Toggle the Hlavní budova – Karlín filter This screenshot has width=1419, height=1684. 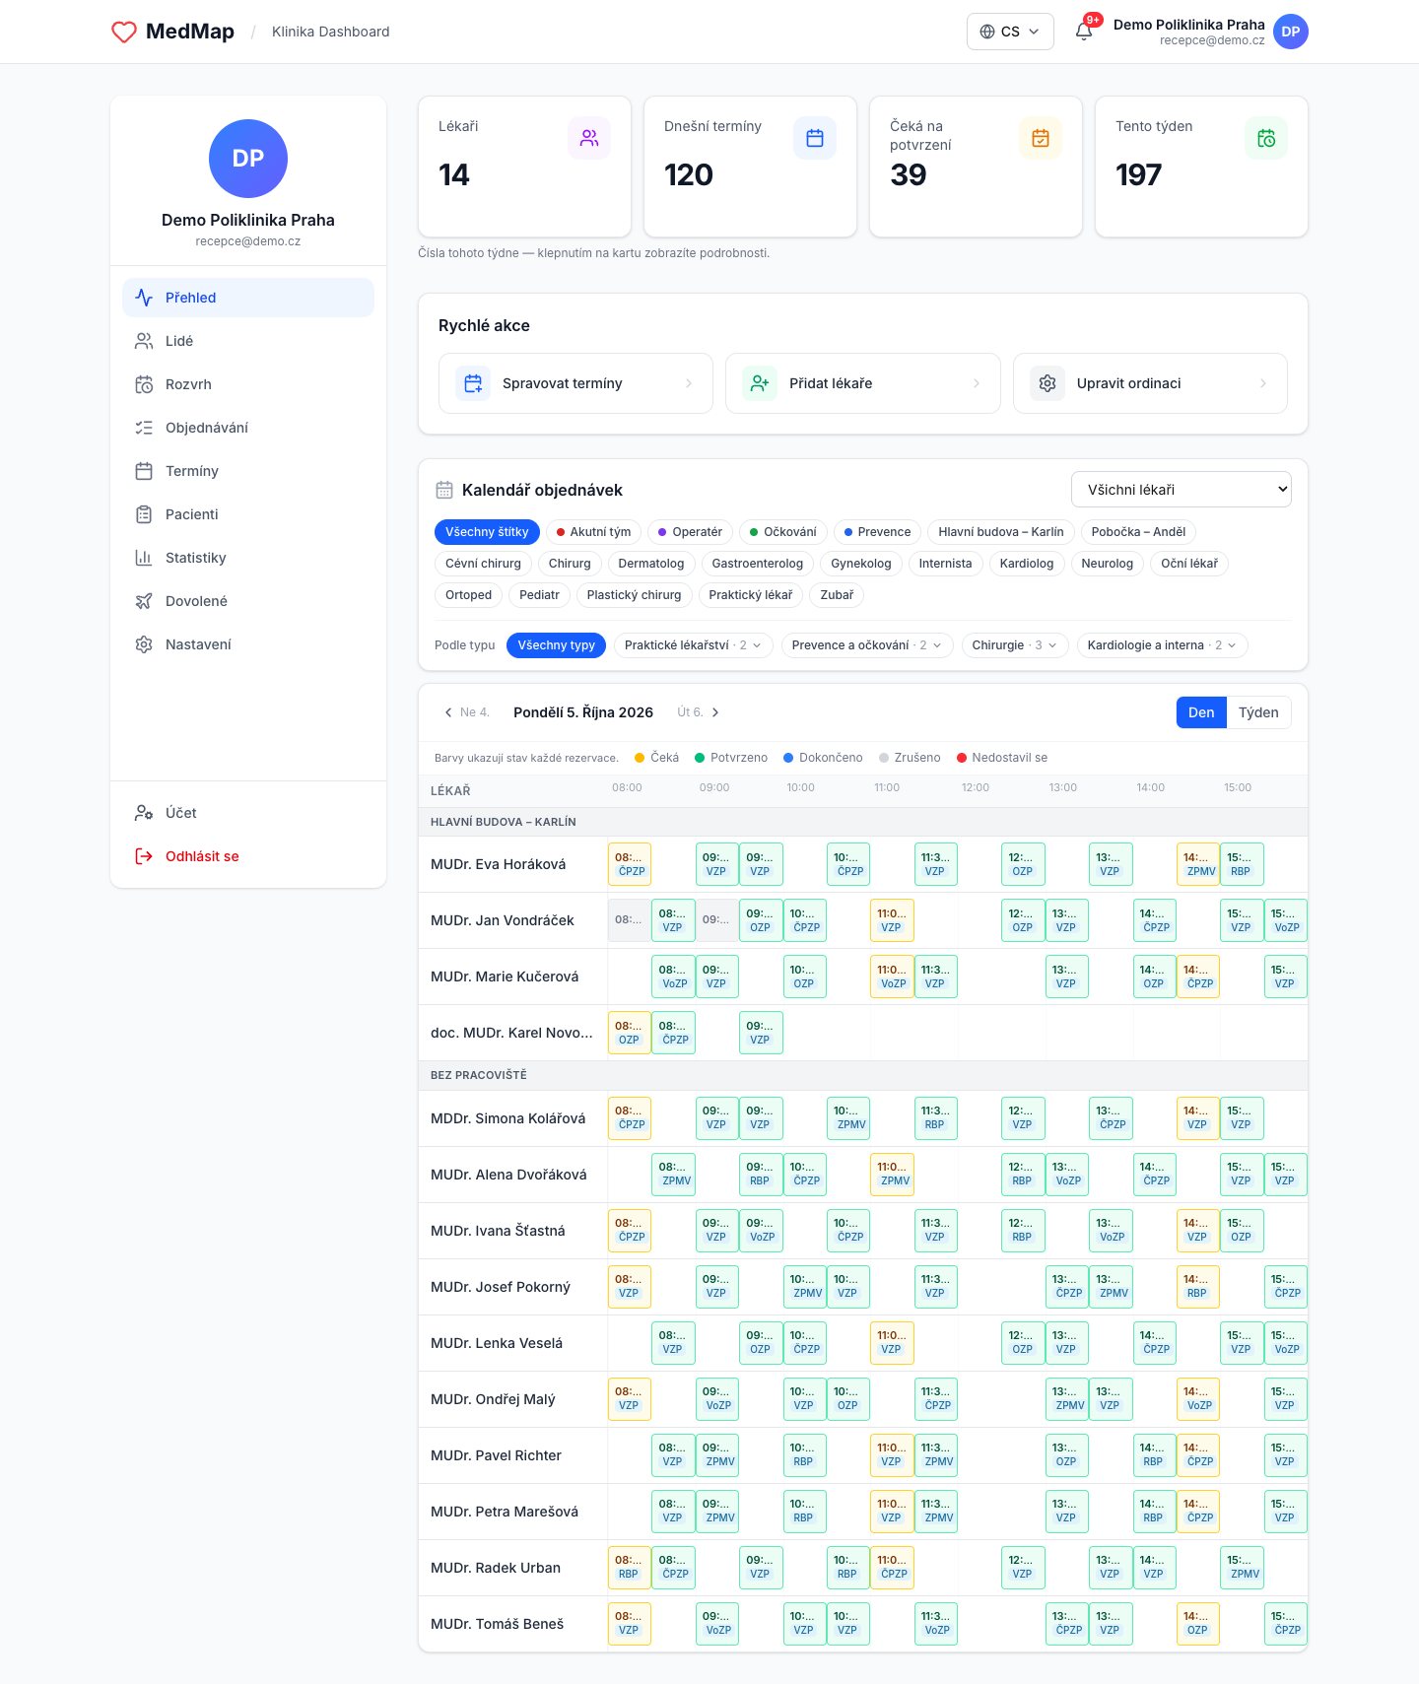pos(1001,532)
